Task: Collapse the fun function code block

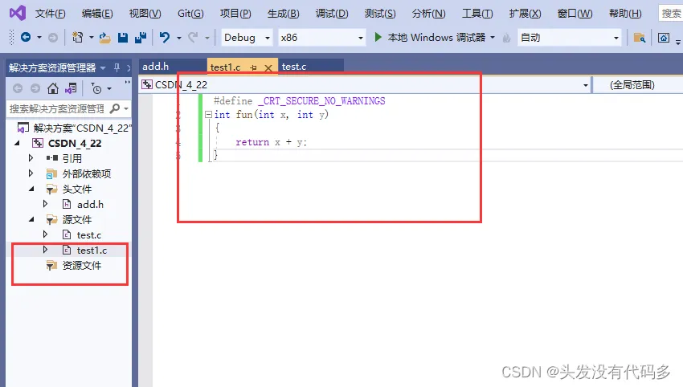Action: click(x=209, y=115)
